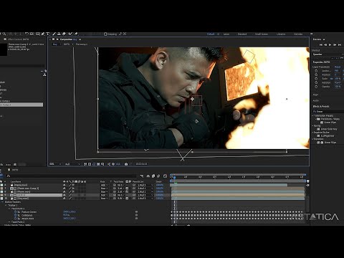Open blend mode dropdown for [Guy.mov]
344x258 pixels.
click(105, 199)
